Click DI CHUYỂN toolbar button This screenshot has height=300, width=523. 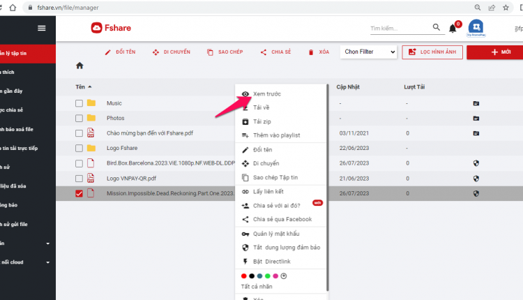pyautogui.click(x=171, y=52)
